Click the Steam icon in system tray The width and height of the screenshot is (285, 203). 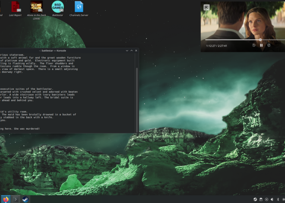tap(255, 200)
